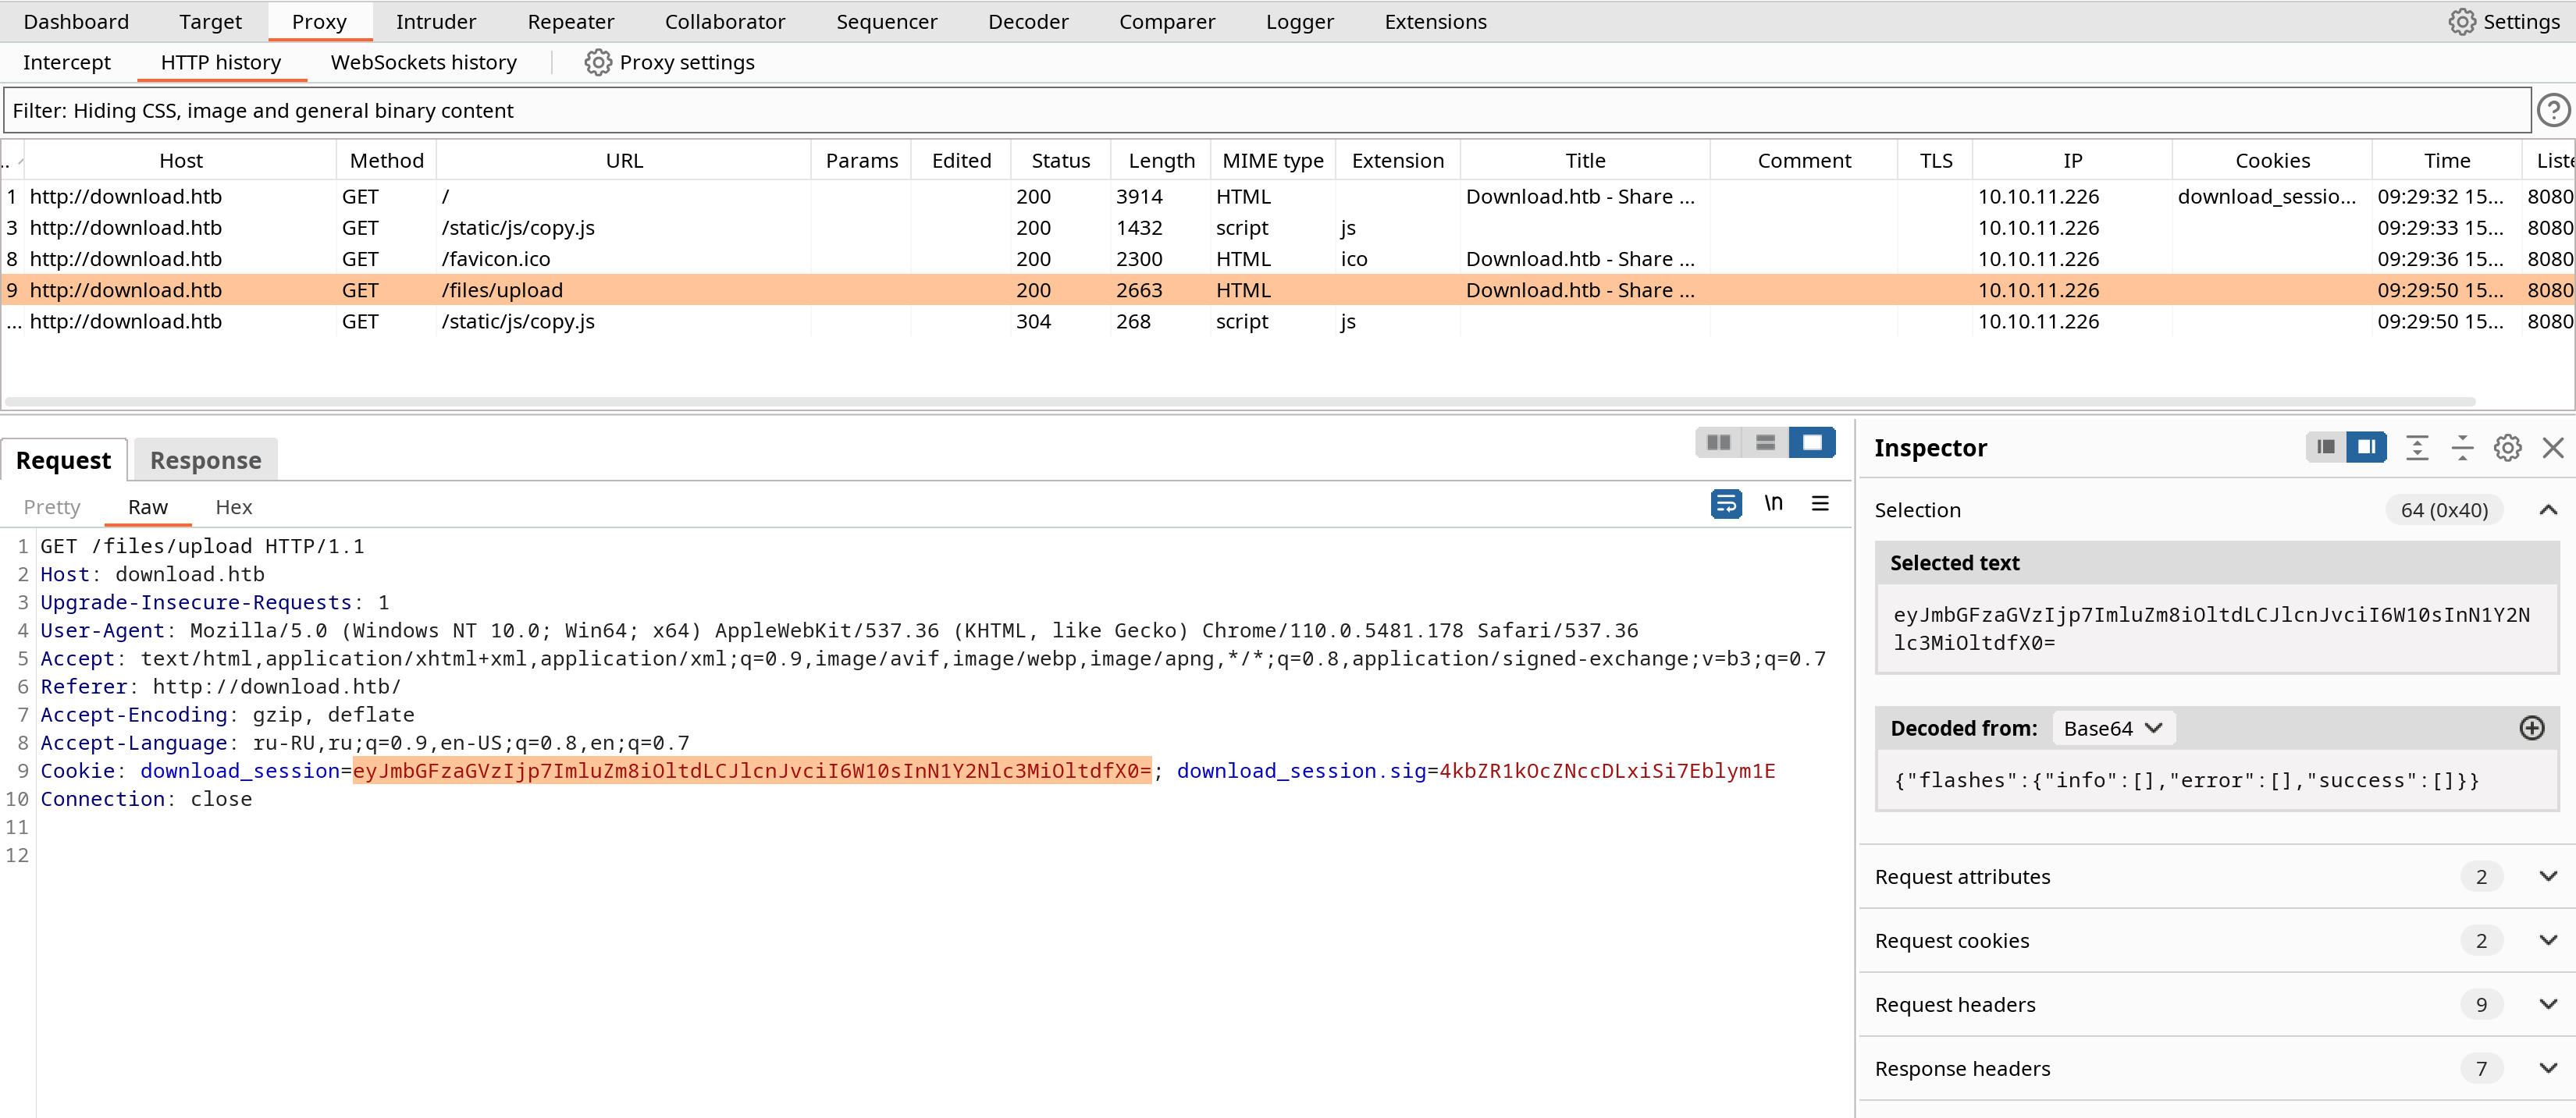The height and width of the screenshot is (1118, 2576).
Task: Collapse the Selection section chevron
Action: 2548,510
